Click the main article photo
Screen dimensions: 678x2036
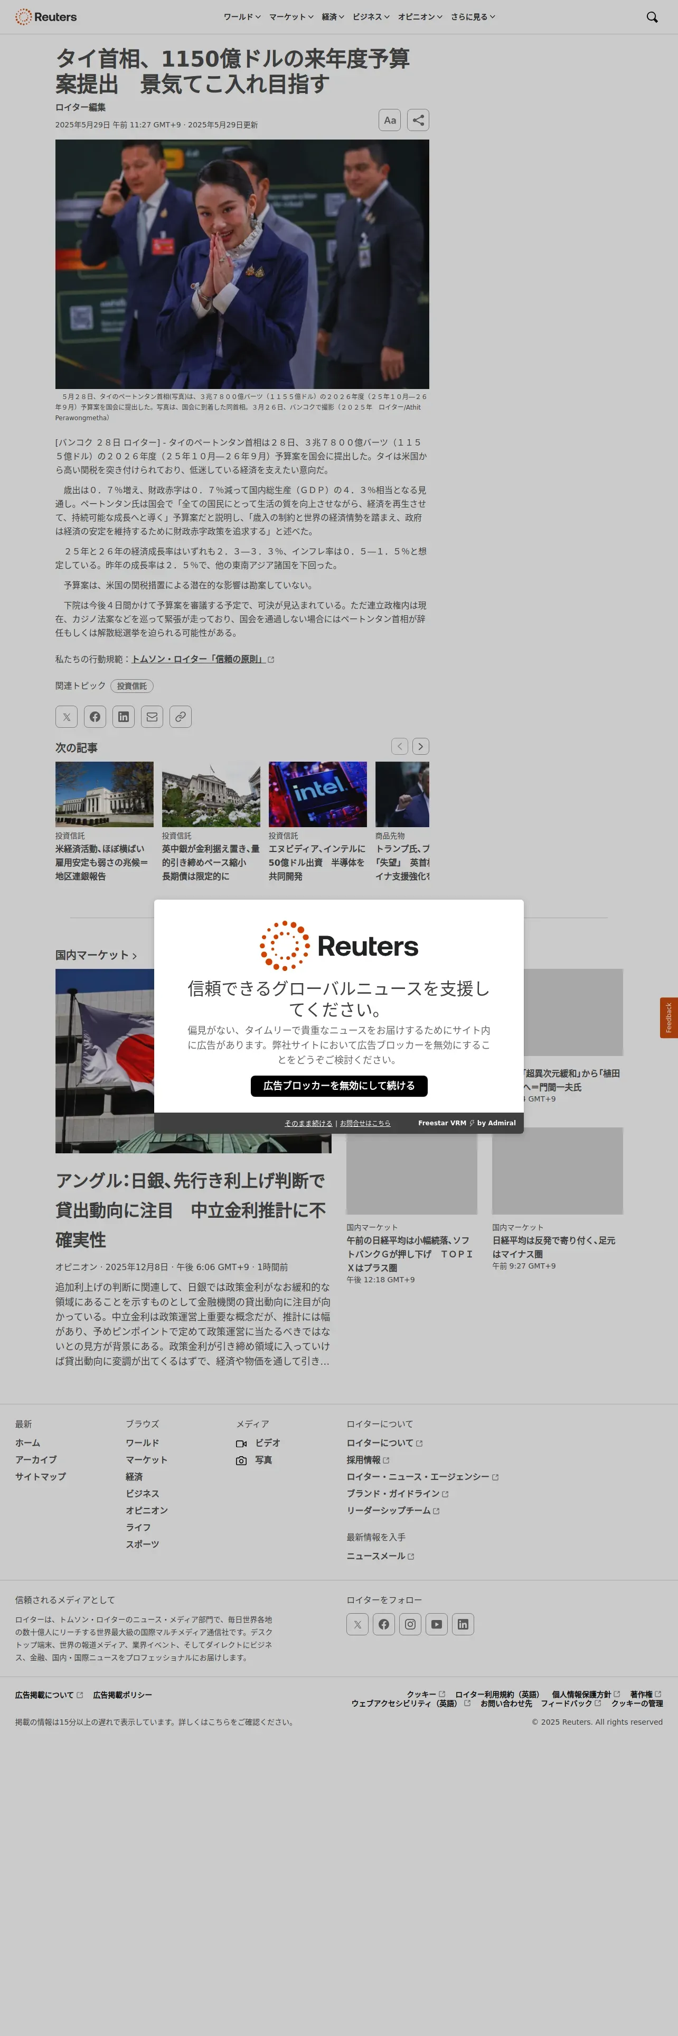242,264
